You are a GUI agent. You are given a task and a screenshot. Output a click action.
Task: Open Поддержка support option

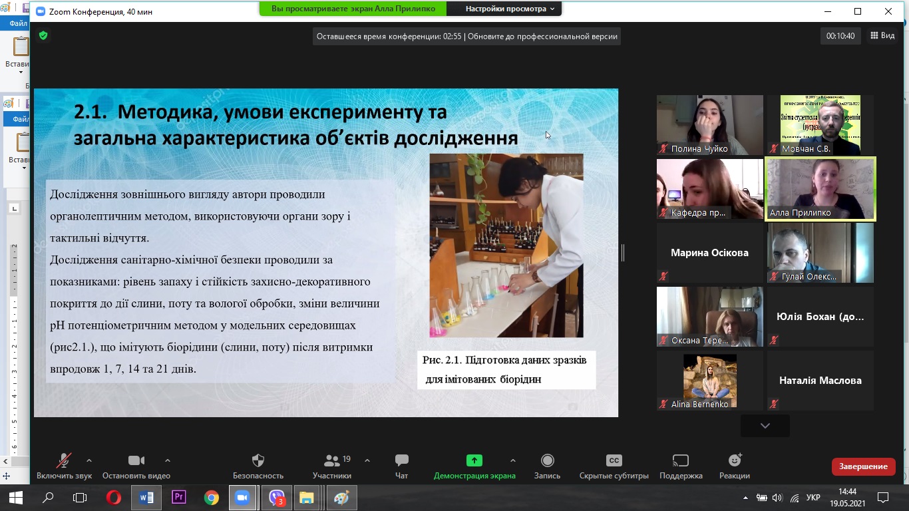(x=681, y=460)
